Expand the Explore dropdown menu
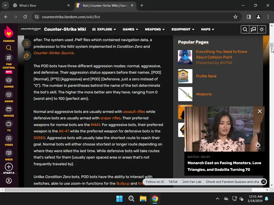The width and height of the screenshot is (274, 205). pos(104,29)
